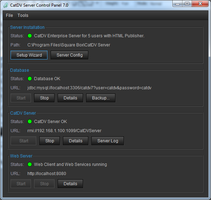The image size is (211, 200).
Task: Open Web Server Details
Action: [70, 184]
